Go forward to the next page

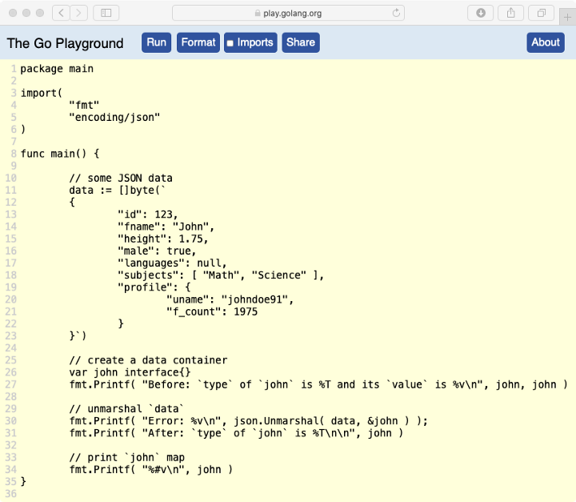pos(79,13)
